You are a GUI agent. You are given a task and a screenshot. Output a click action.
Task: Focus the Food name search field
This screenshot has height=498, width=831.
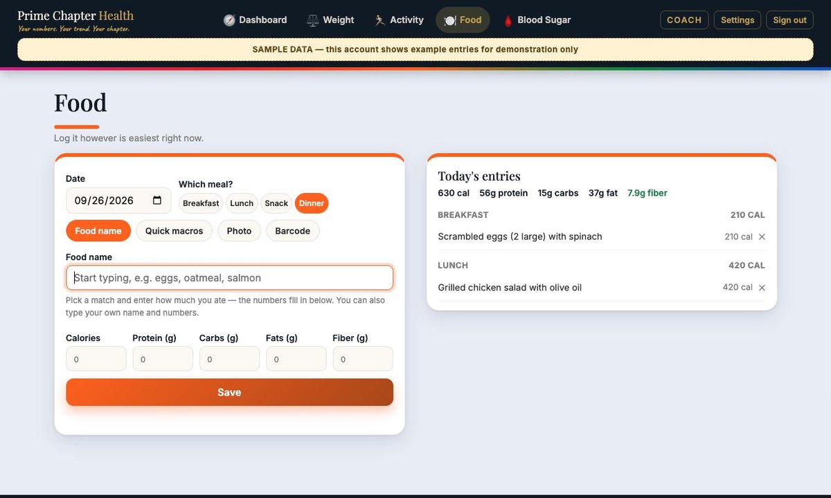(x=229, y=278)
